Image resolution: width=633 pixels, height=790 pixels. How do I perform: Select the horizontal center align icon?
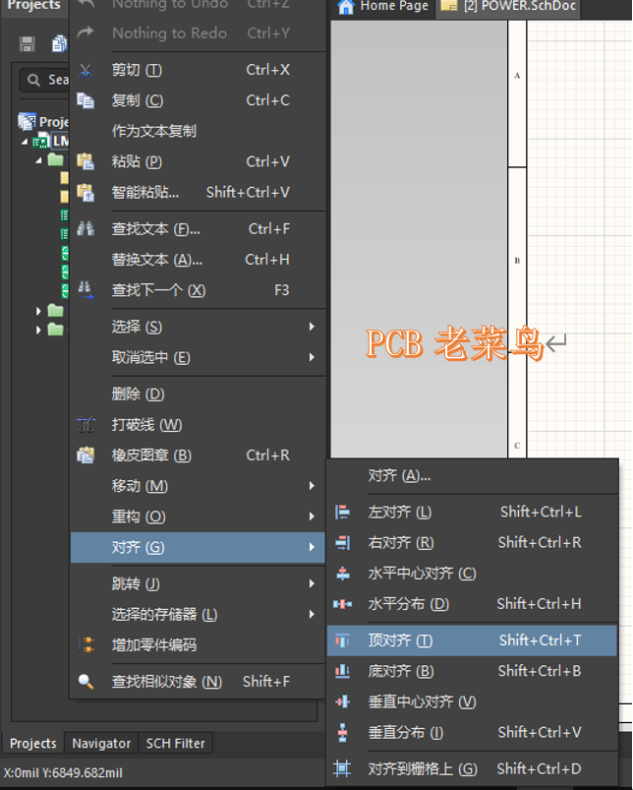tap(342, 573)
